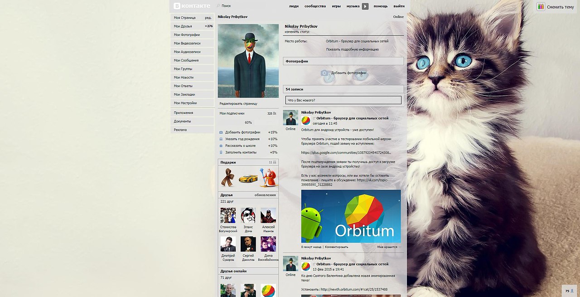Open сообщества in the top menu
580x297 pixels.
tap(315, 6)
